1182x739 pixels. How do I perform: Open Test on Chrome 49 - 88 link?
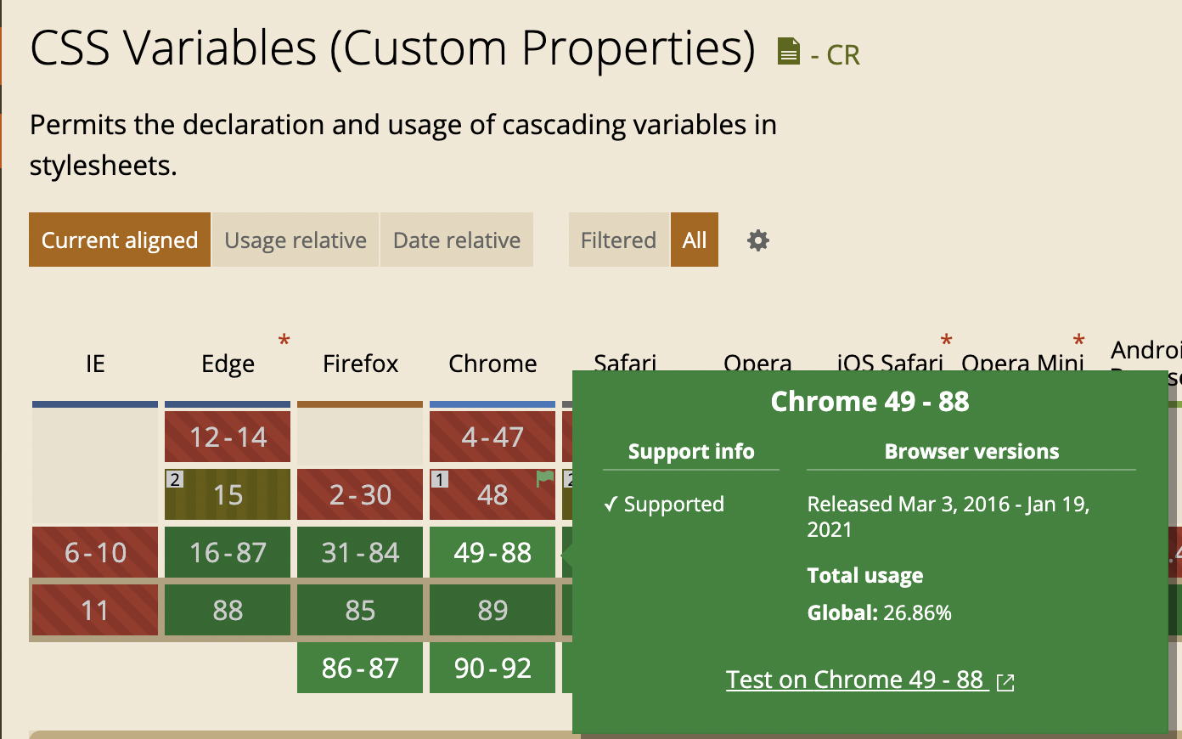(x=856, y=680)
